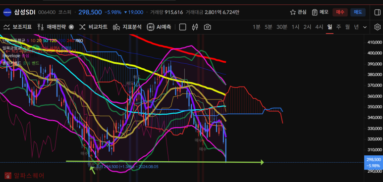Select the 5분 interval
Screen dimensions: 383x182
point(269,27)
